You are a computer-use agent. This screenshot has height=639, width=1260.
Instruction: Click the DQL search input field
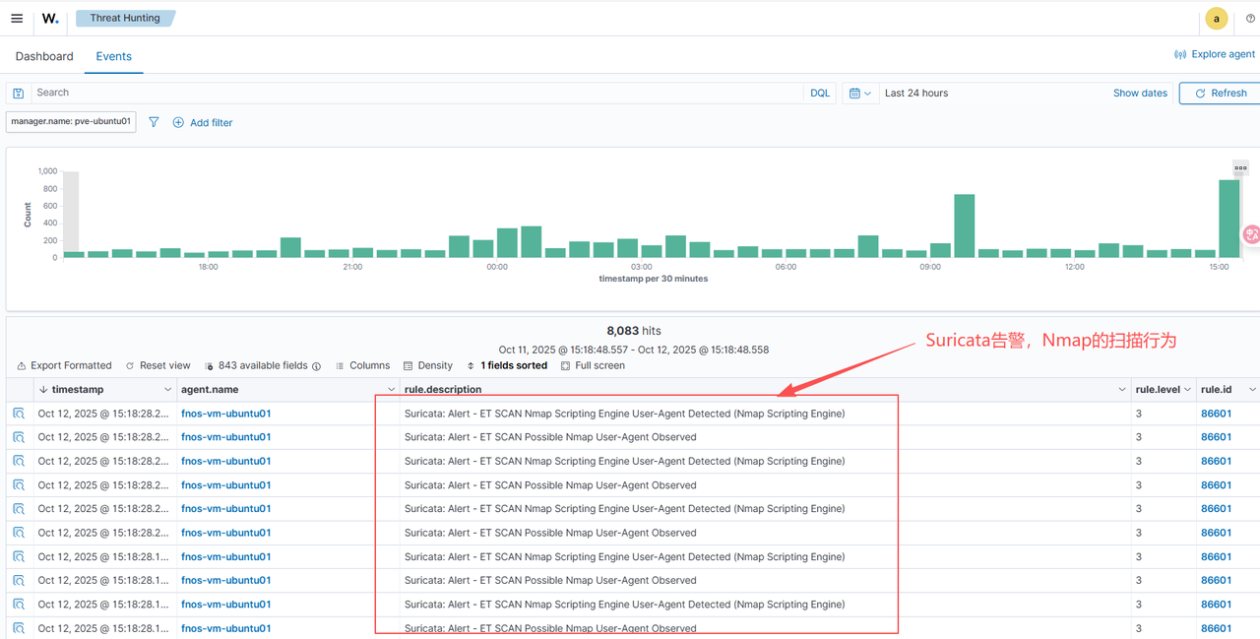pos(413,93)
